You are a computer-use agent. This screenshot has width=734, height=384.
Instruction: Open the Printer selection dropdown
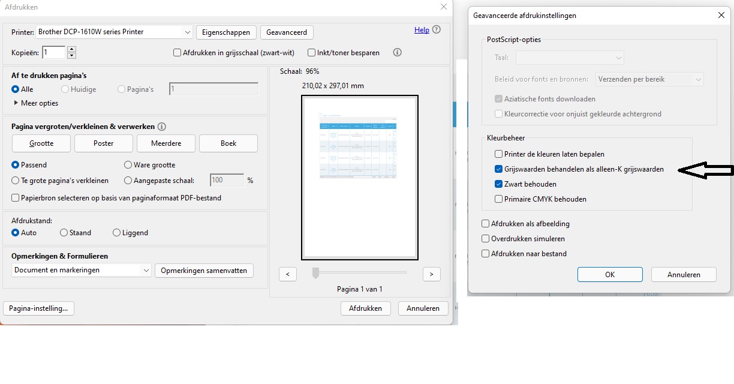pos(186,32)
